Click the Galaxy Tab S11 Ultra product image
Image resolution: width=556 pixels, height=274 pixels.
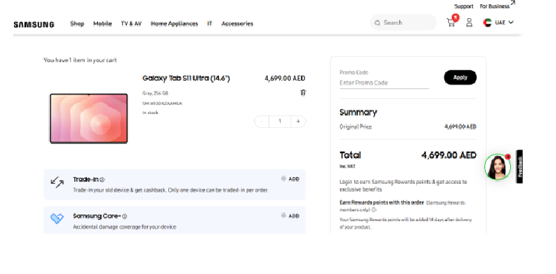click(89, 118)
